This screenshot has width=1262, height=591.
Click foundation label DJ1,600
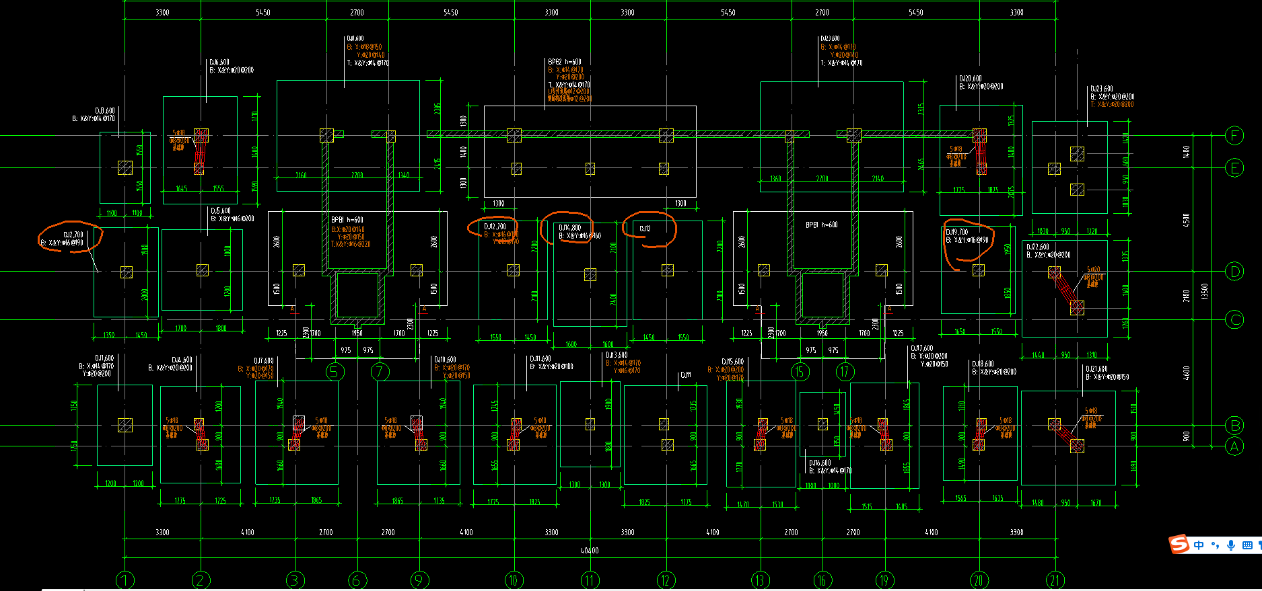click(x=104, y=358)
